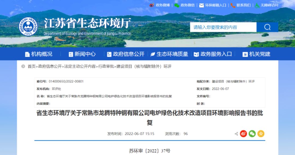Click the 组配分类 value in info table
Image resolution: width=295 pixels, height=155 pixels.
click(x=233, y=81)
